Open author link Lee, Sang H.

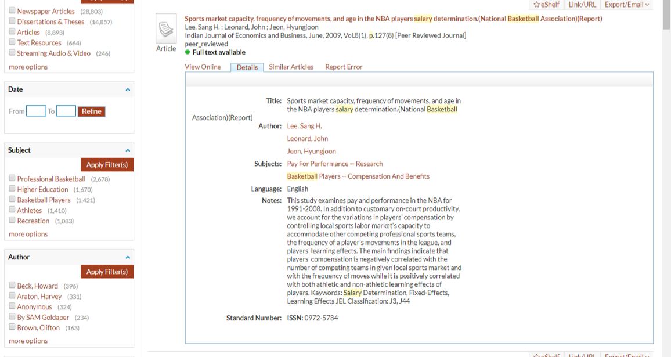[304, 126]
